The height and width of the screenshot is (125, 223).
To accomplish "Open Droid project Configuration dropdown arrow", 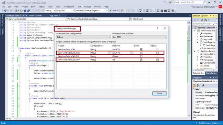I will pos(109,53).
